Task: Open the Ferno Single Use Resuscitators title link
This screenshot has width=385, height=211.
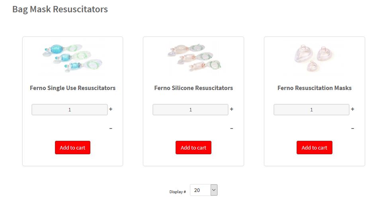Action: coord(73,88)
